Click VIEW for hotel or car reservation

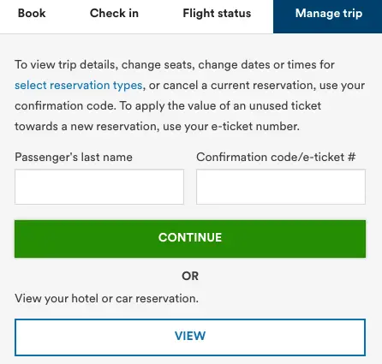coord(190,337)
